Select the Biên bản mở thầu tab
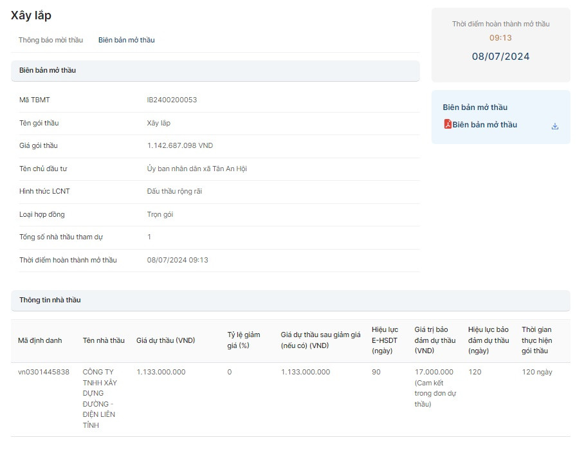Screen dimensions: 584x451 pos(126,40)
